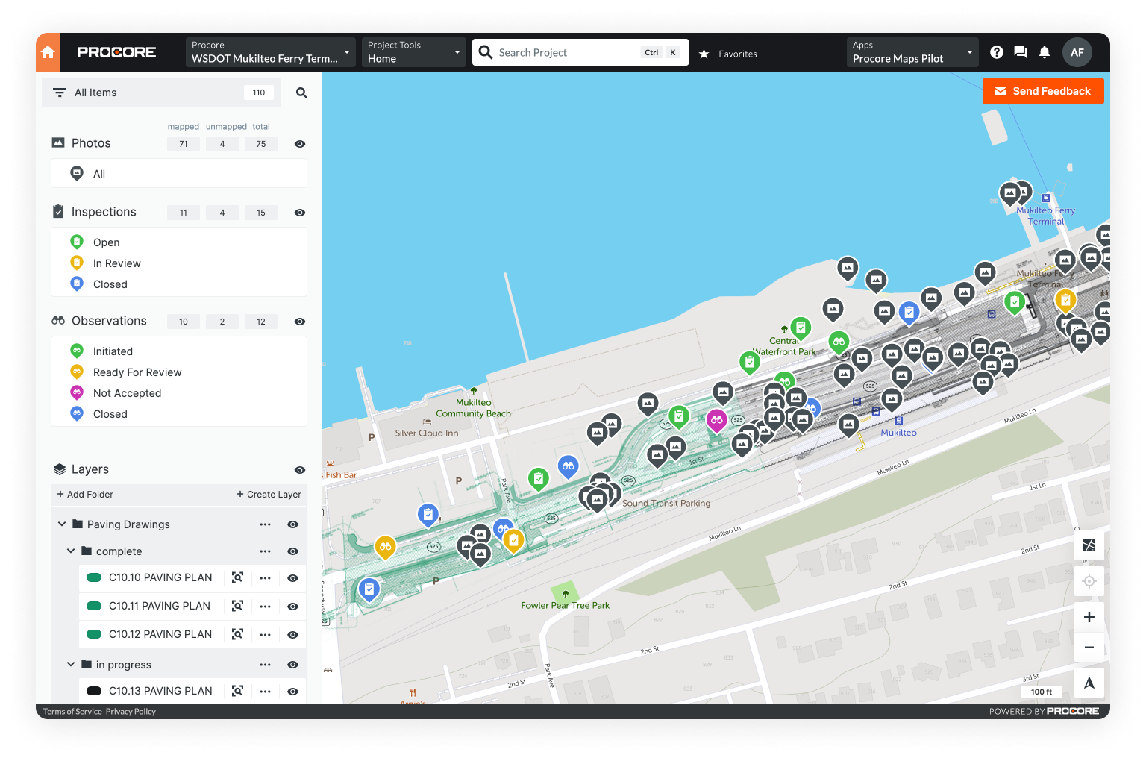
Task: Hide the complete folder layers
Action: tap(292, 551)
